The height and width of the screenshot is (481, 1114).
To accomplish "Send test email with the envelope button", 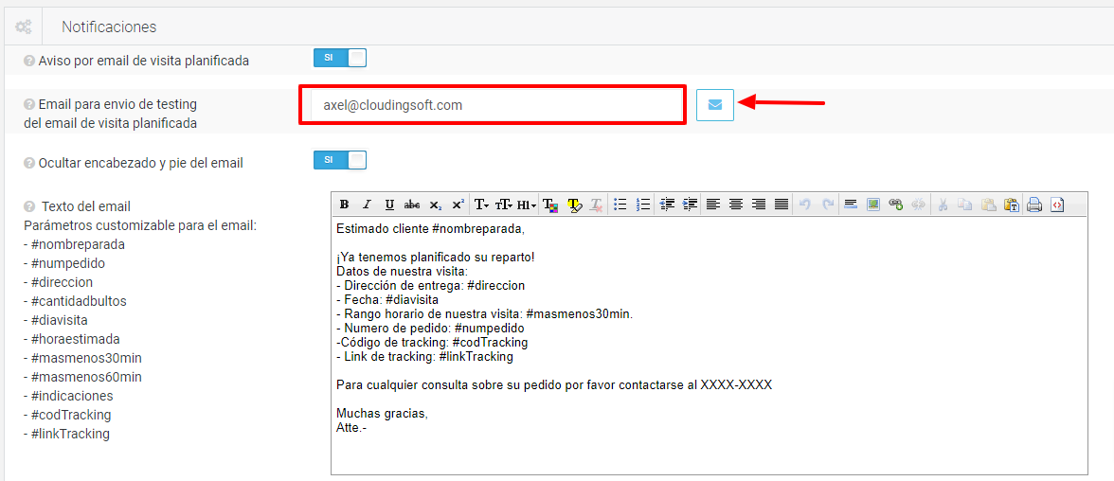I will [x=715, y=104].
